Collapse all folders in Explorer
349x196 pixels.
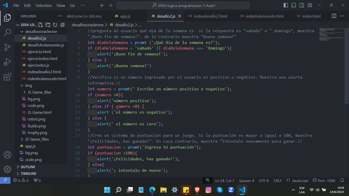[63, 25]
